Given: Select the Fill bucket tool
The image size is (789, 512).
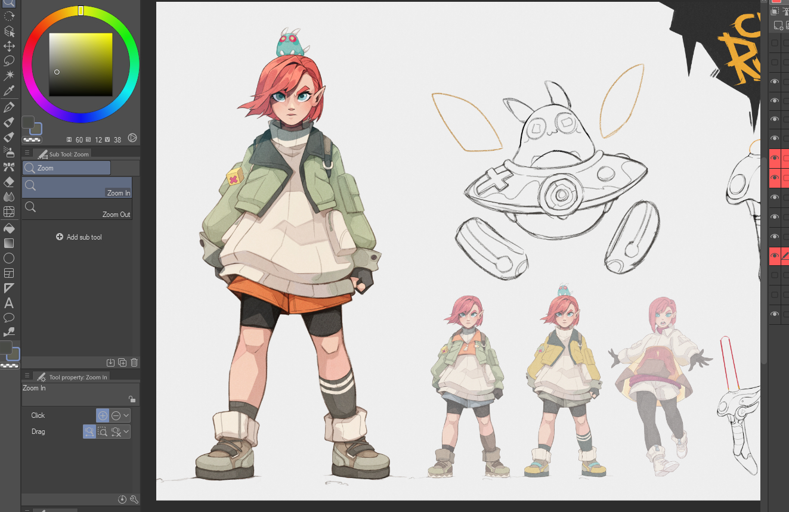Looking at the screenshot, I should coord(9,228).
